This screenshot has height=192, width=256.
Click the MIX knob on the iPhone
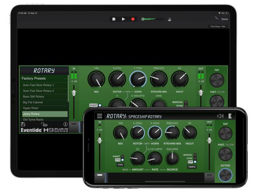point(120,133)
